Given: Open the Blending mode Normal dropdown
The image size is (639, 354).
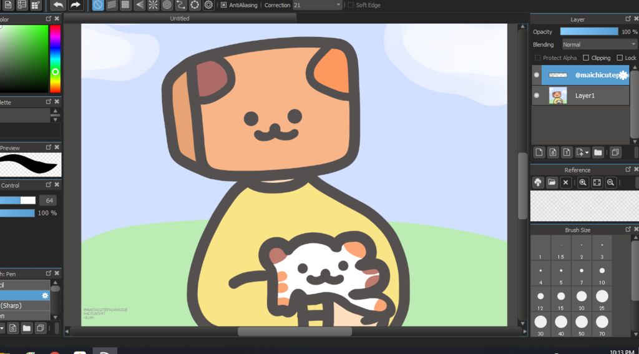Looking at the screenshot, I should pyautogui.click(x=599, y=44).
